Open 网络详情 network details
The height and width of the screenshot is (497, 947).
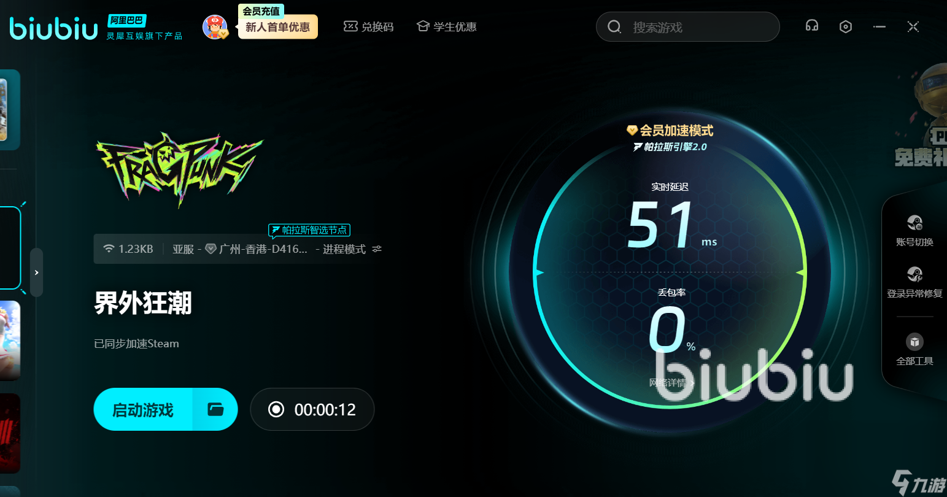[671, 383]
